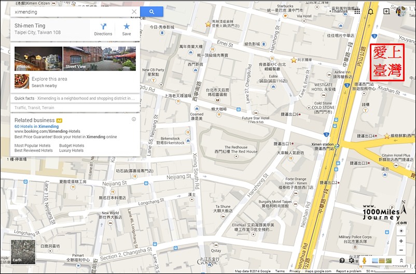Click Starbucks 漢中門市 marker
Image resolution: width=416 pixels, height=274 pixels.
[x=285, y=16]
